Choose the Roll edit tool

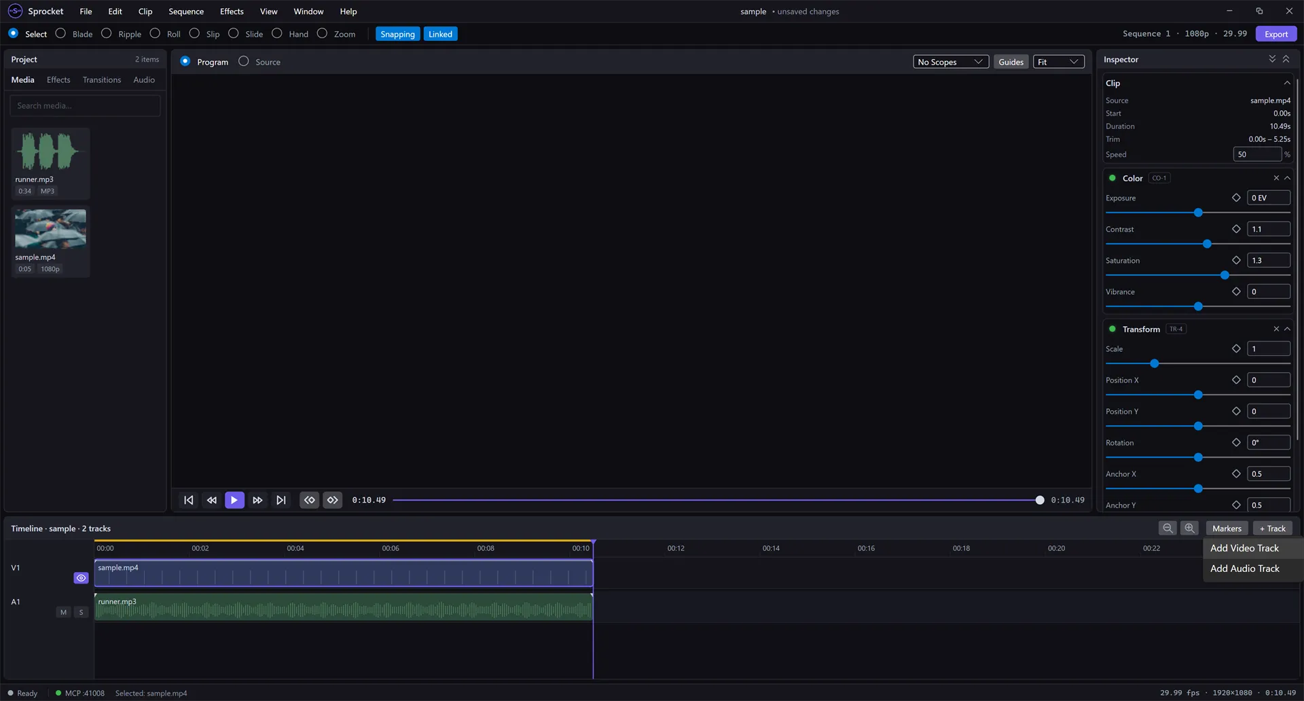click(165, 34)
